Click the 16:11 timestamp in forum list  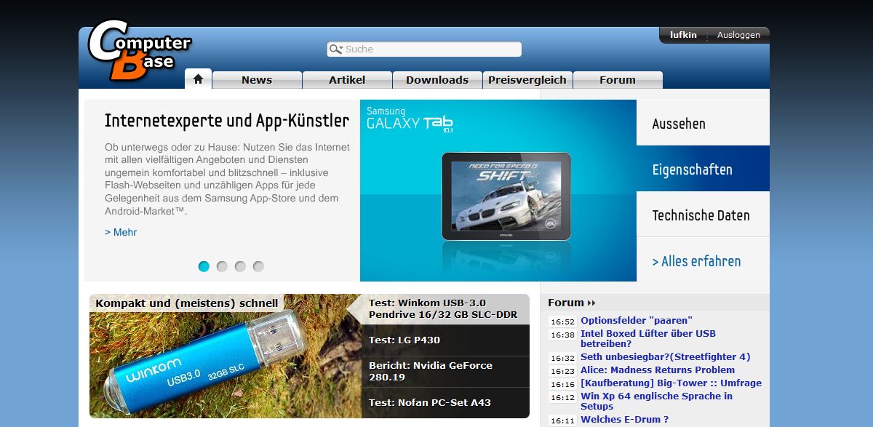click(x=562, y=420)
